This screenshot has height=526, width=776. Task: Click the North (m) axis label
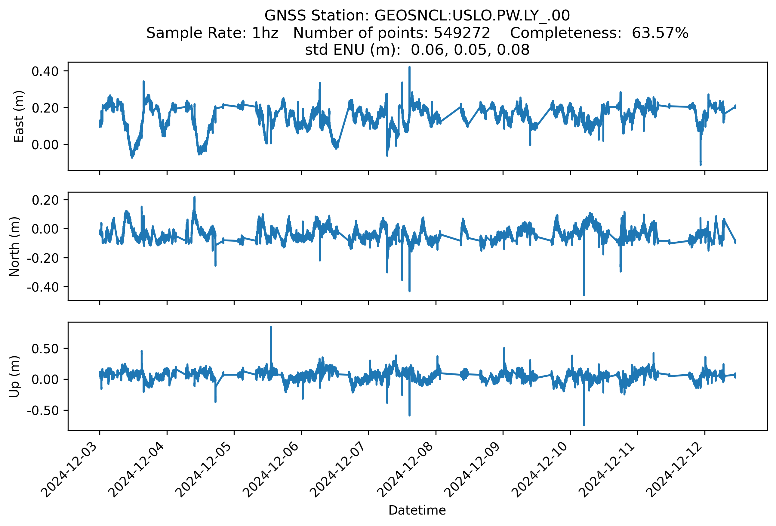pos(14,246)
